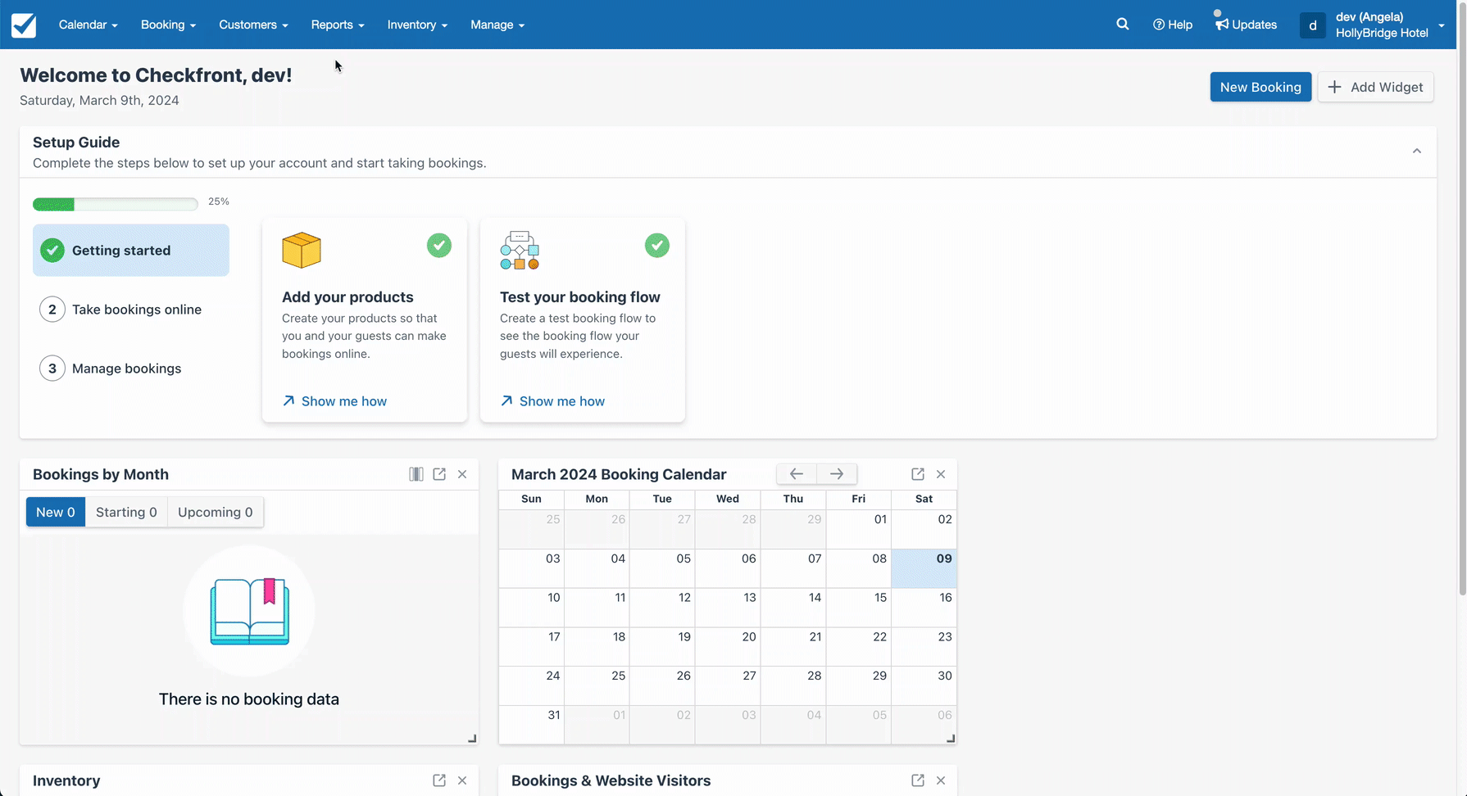Click the yellow box Add your products icon
The width and height of the screenshot is (1467, 796).
302,251
